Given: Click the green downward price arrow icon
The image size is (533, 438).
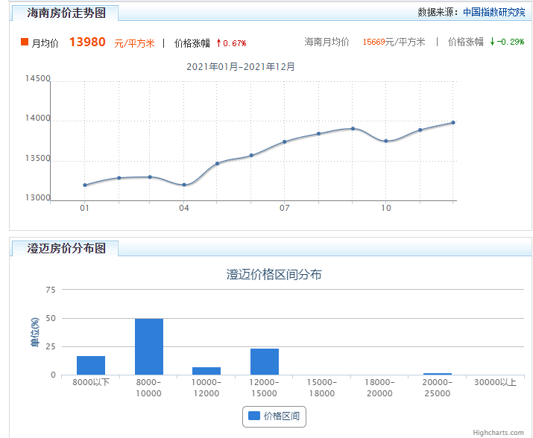Looking at the screenshot, I should [x=492, y=42].
